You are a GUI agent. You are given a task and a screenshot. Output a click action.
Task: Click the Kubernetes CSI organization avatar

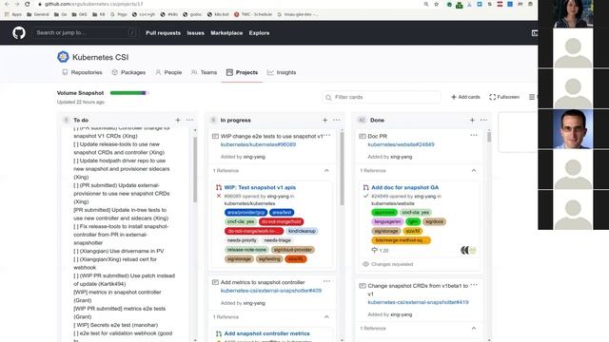[63, 57]
